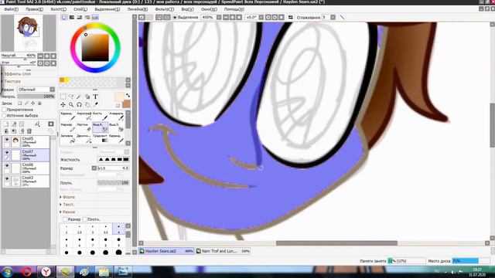The height and width of the screenshot is (278, 495).
Task: Click the Непроз. opacity slider
Action: click(36, 97)
